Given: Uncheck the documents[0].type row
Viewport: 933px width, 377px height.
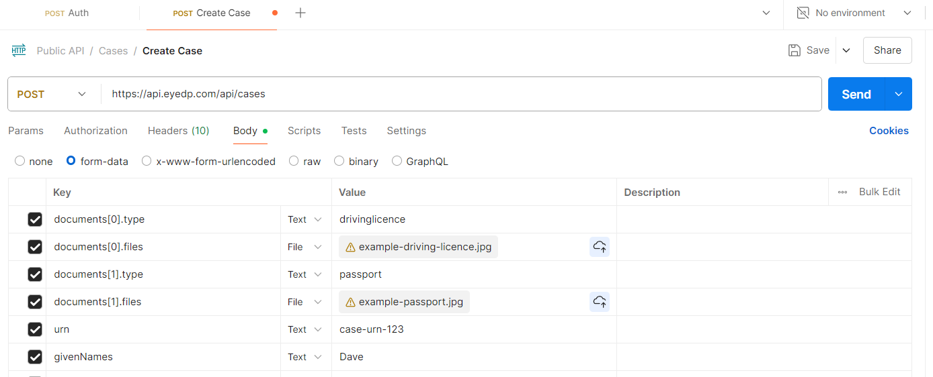Looking at the screenshot, I should (35, 219).
